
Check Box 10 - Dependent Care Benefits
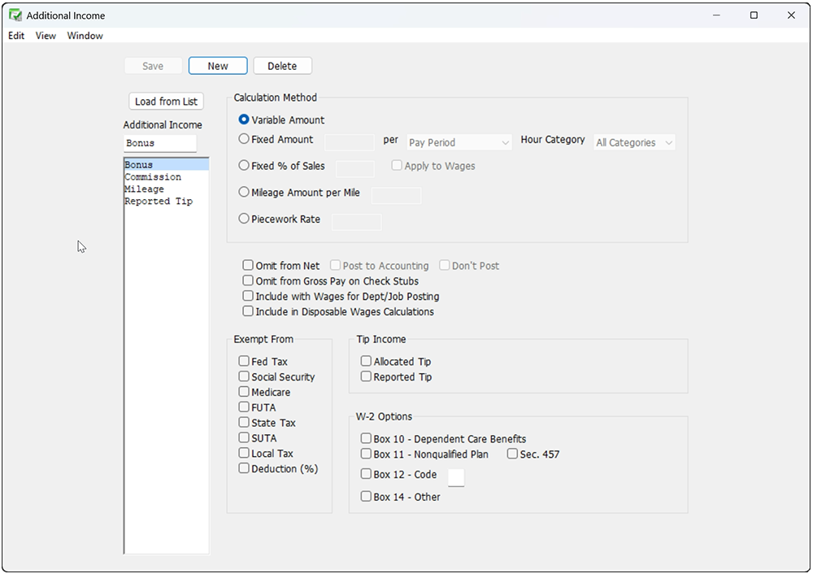[366, 438]
